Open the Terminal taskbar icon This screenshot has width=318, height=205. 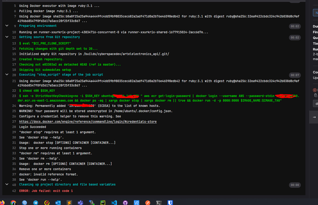click(x=159, y=203)
